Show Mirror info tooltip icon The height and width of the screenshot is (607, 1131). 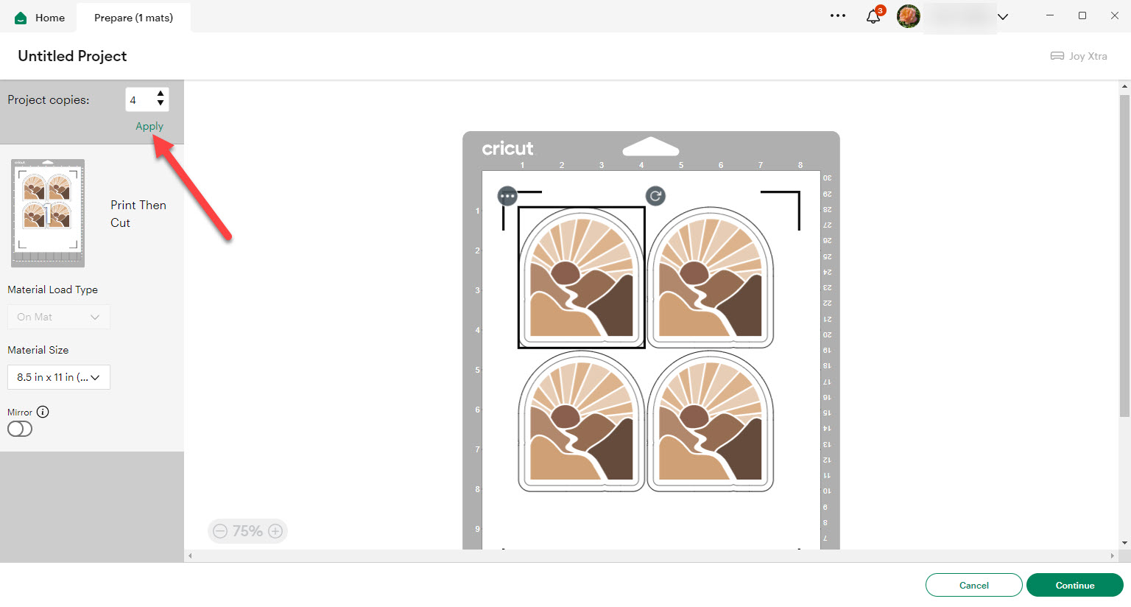pyautogui.click(x=43, y=412)
